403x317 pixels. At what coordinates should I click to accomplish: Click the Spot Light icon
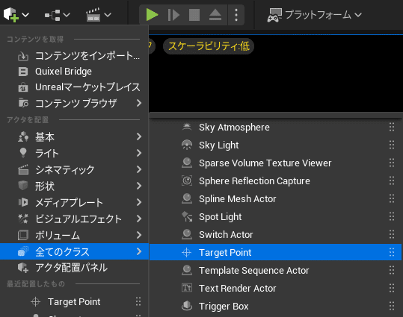pos(187,216)
